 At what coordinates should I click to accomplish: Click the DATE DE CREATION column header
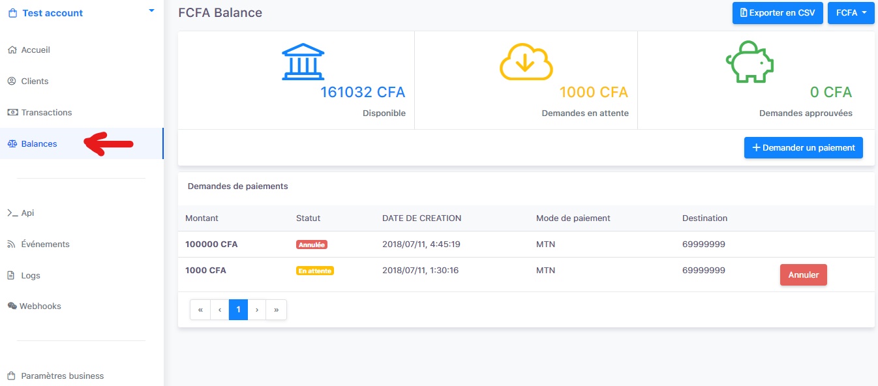(x=421, y=218)
